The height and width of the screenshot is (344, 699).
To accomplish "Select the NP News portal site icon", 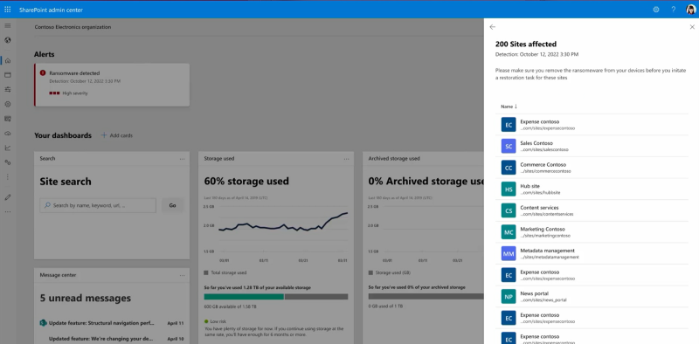I will click(509, 296).
